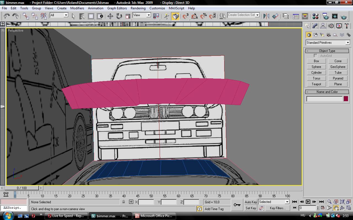Click the Undo arrow in toolbar
353x220 pixels.
point(7,16)
